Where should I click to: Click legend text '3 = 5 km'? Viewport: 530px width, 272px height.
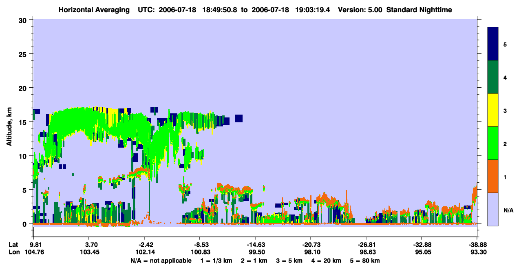tap(289, 261)
